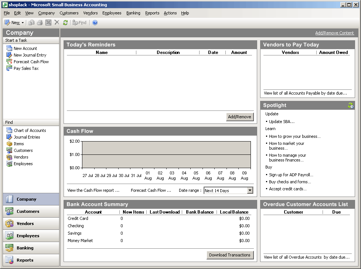Click the Add/Remove Content link
The height and width of the screenshot is (269, 361).
[334, 33]
